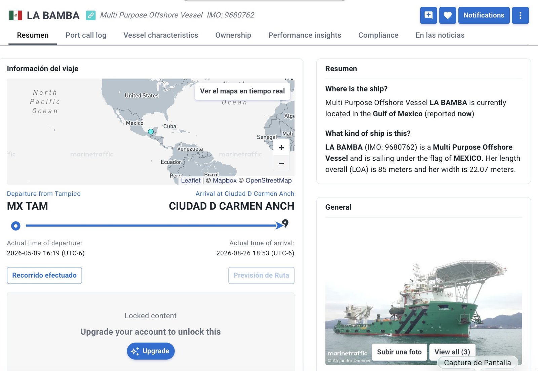
Task: Click the Upgrade button
Action: (x=151, y=351)
